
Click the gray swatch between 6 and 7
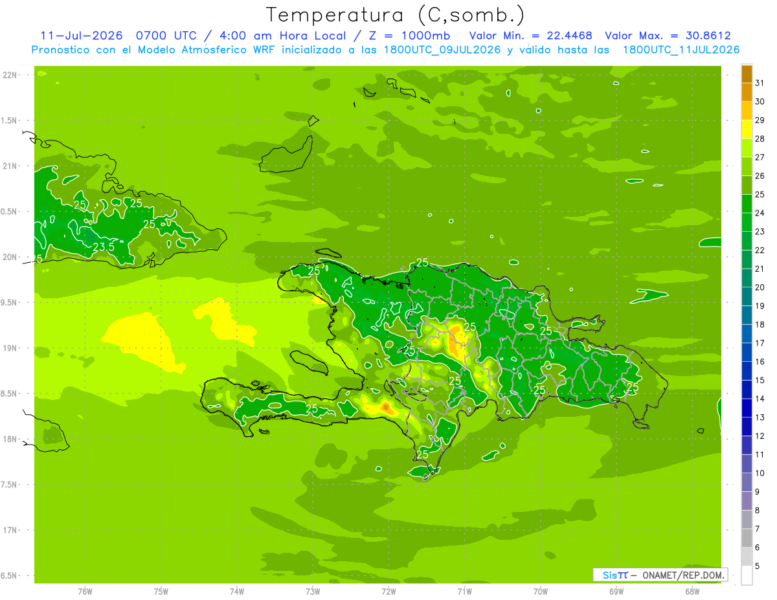[x=747, y=538]
